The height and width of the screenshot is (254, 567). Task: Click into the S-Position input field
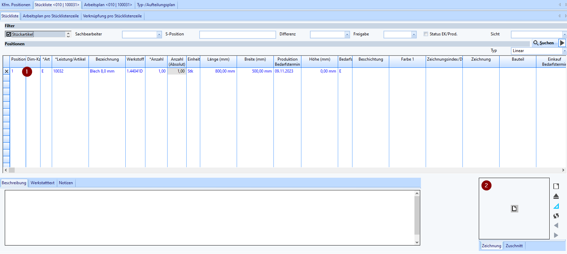click(x=237, y=34)
